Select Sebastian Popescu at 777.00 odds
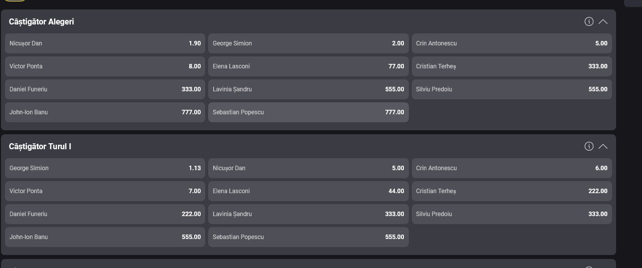The height and width of the screenshot is (268, 642). (x=308, y=112)
